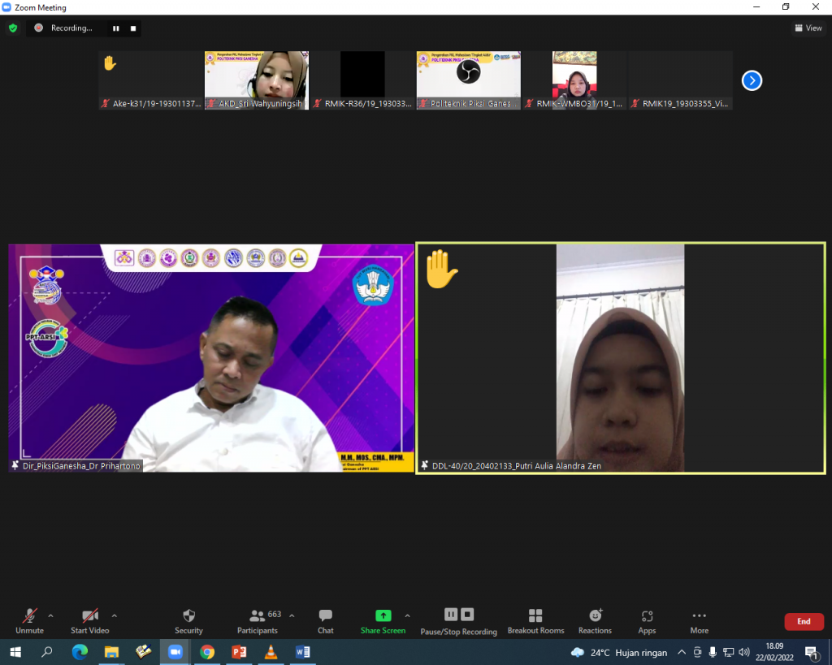Change layout with the View button

(x=808, y=28)
